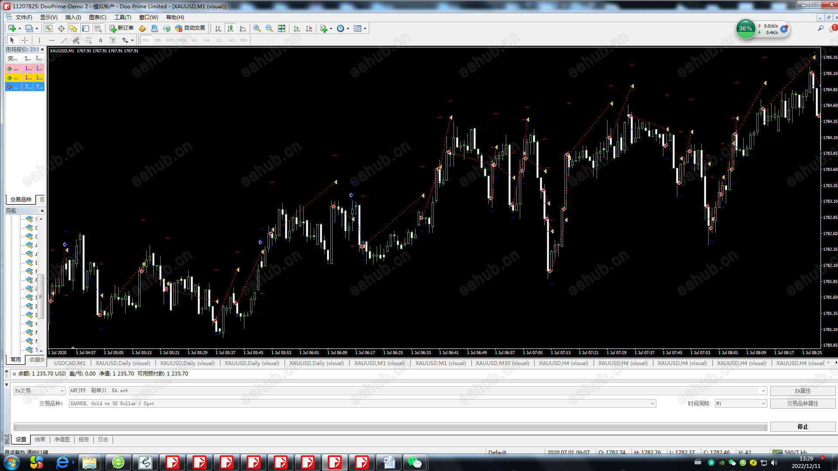Open EA属性 properties button
The image size is (838, 471).
[x=802, y=391]
